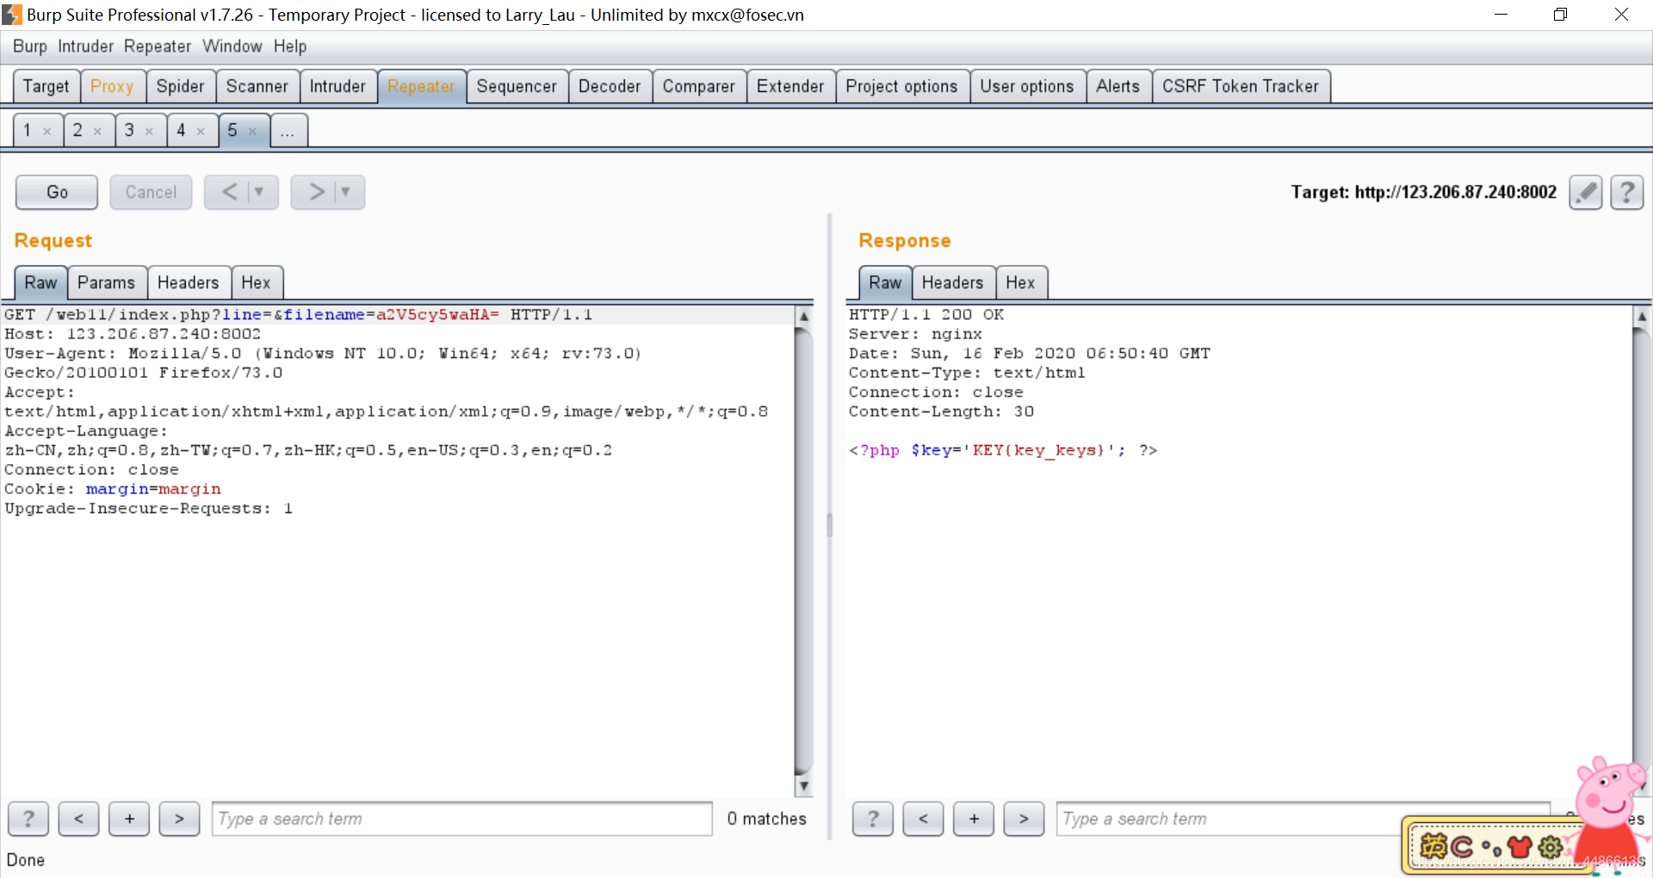The image size is (1653, 878).
Task: Switch to the Decoder tab
Action: [x=610, y=86]
